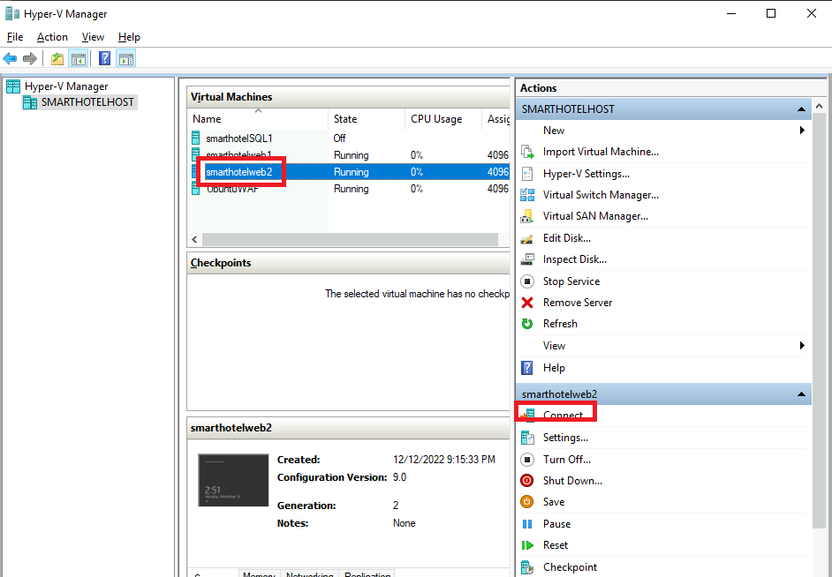Click the UbuntuWAF VM icon
This screenshot has width=832, height=577.
(196, 189)
